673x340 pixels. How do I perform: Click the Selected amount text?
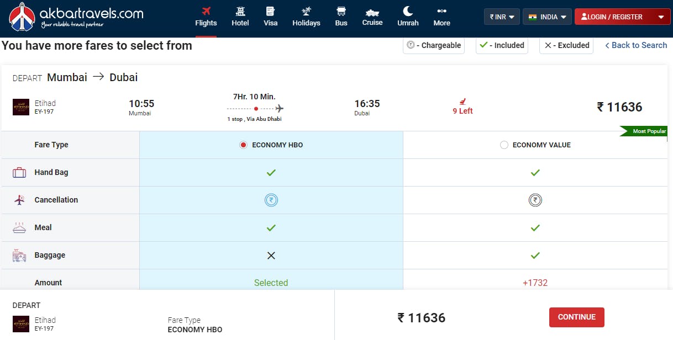(271, 283)
